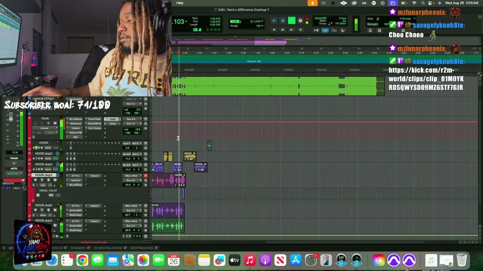This screenshot has width=483, height=271.
Task: Open the Help menu
Action: [180, 3]
